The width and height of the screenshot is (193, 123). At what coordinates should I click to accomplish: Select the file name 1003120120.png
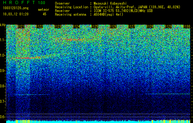click(x=16, y=8)
